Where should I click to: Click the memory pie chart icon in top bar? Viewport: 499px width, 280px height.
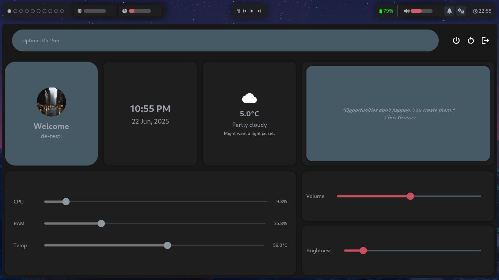[125, 11]
